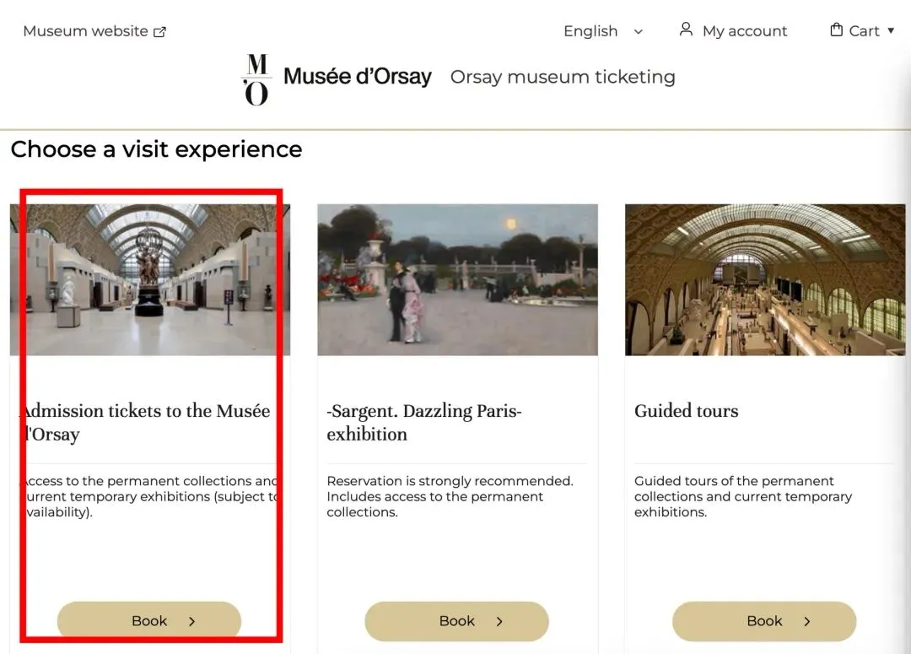Go to My account
The image size is (911, 654).
click(x=744, y=31)
